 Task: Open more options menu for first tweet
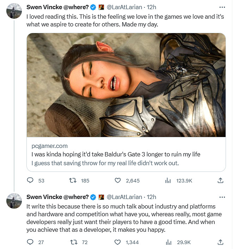(x=222, y=7)
